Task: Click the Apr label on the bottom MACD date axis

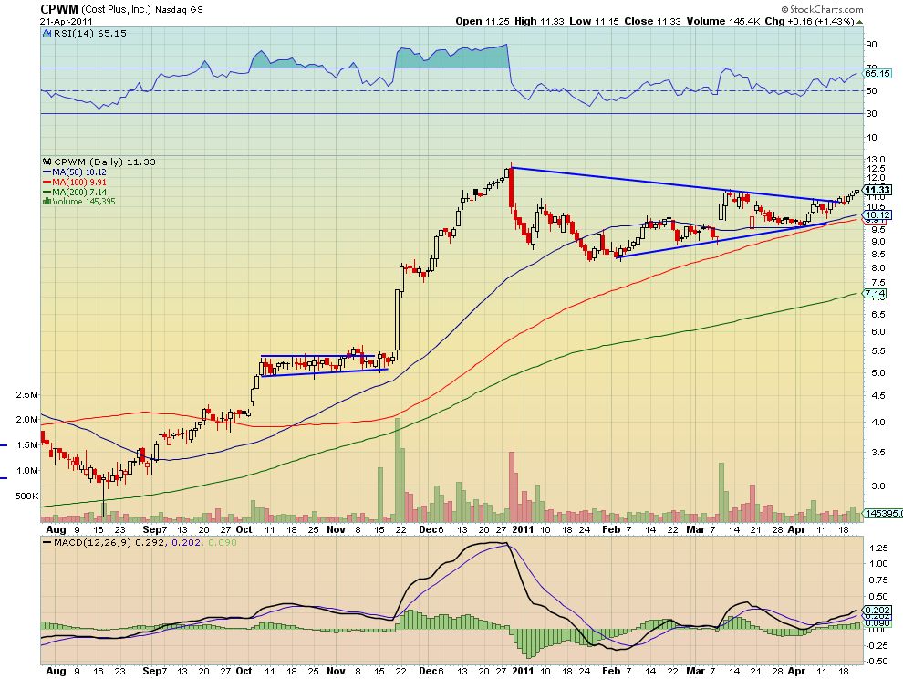Action: (x=796, y=671)
